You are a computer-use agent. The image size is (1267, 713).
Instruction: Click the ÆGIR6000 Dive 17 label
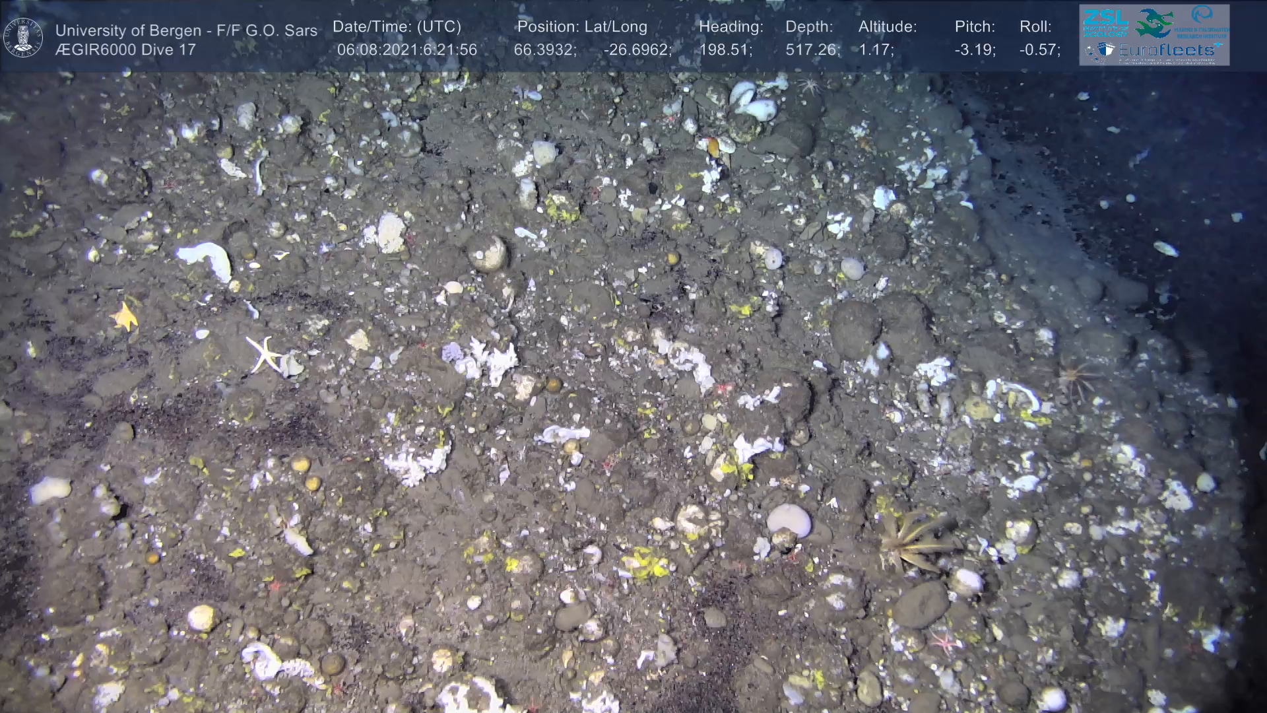(x=125, y=50)
